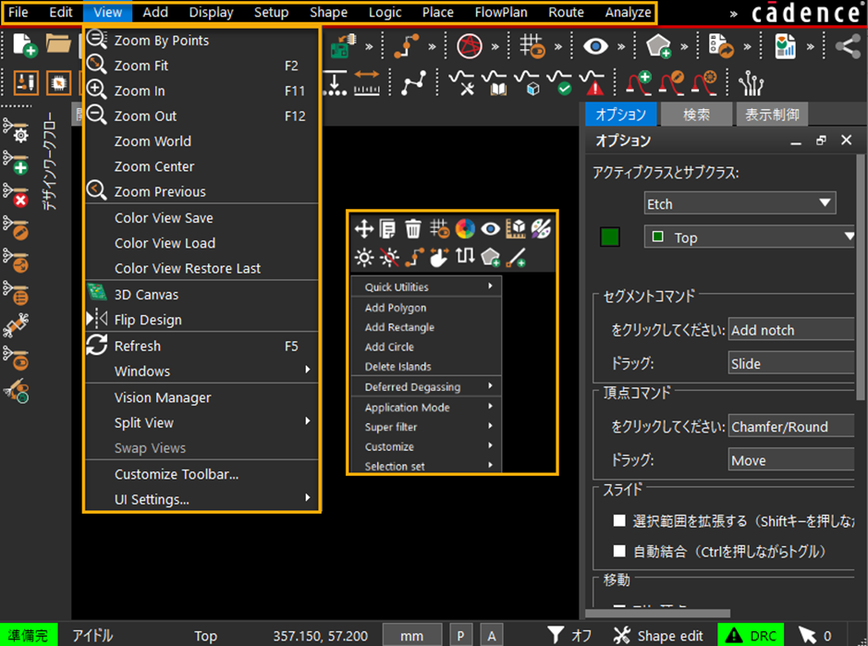
Task: Click the add line segment icon in popup
Action: (x=516, y=258)
